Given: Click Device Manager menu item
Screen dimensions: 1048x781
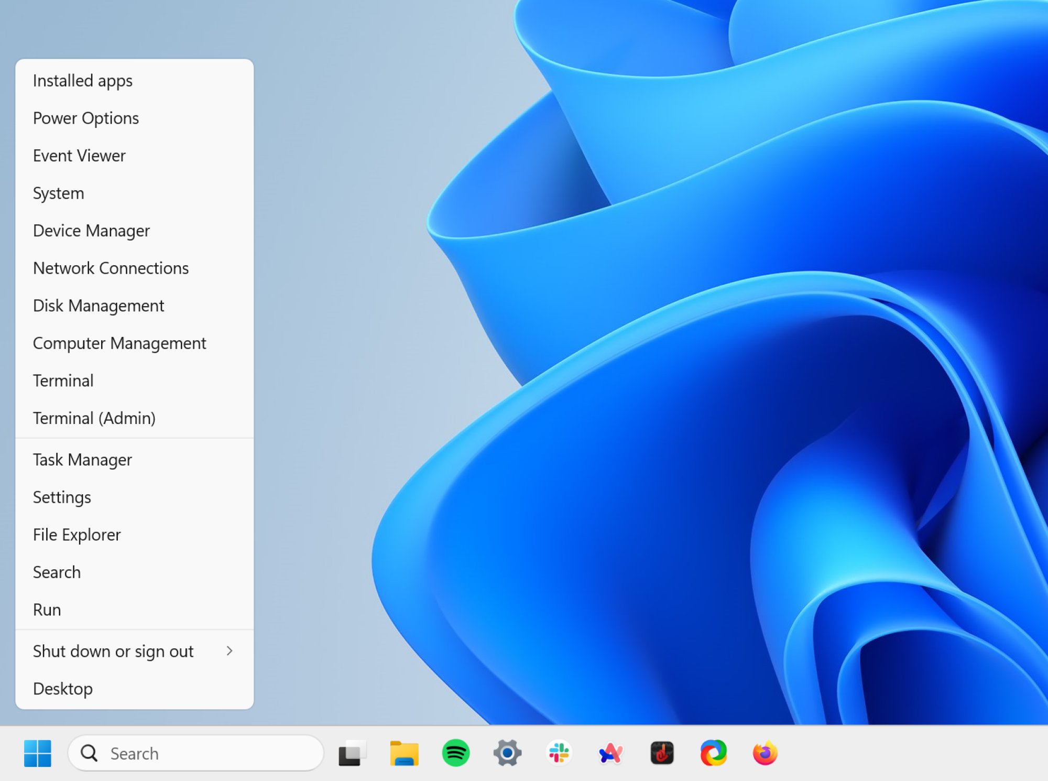Looking at the screenshot, I should 91,231.
